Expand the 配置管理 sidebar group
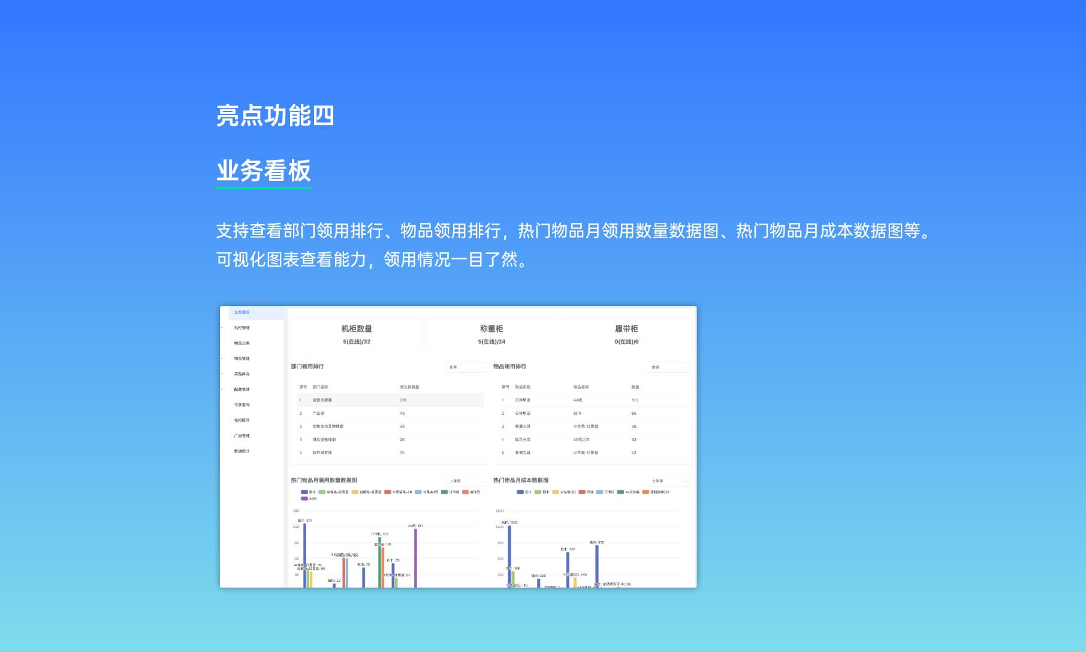 [222, 390]
